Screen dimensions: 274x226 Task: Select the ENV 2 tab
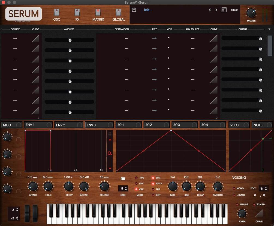(69, 125)
